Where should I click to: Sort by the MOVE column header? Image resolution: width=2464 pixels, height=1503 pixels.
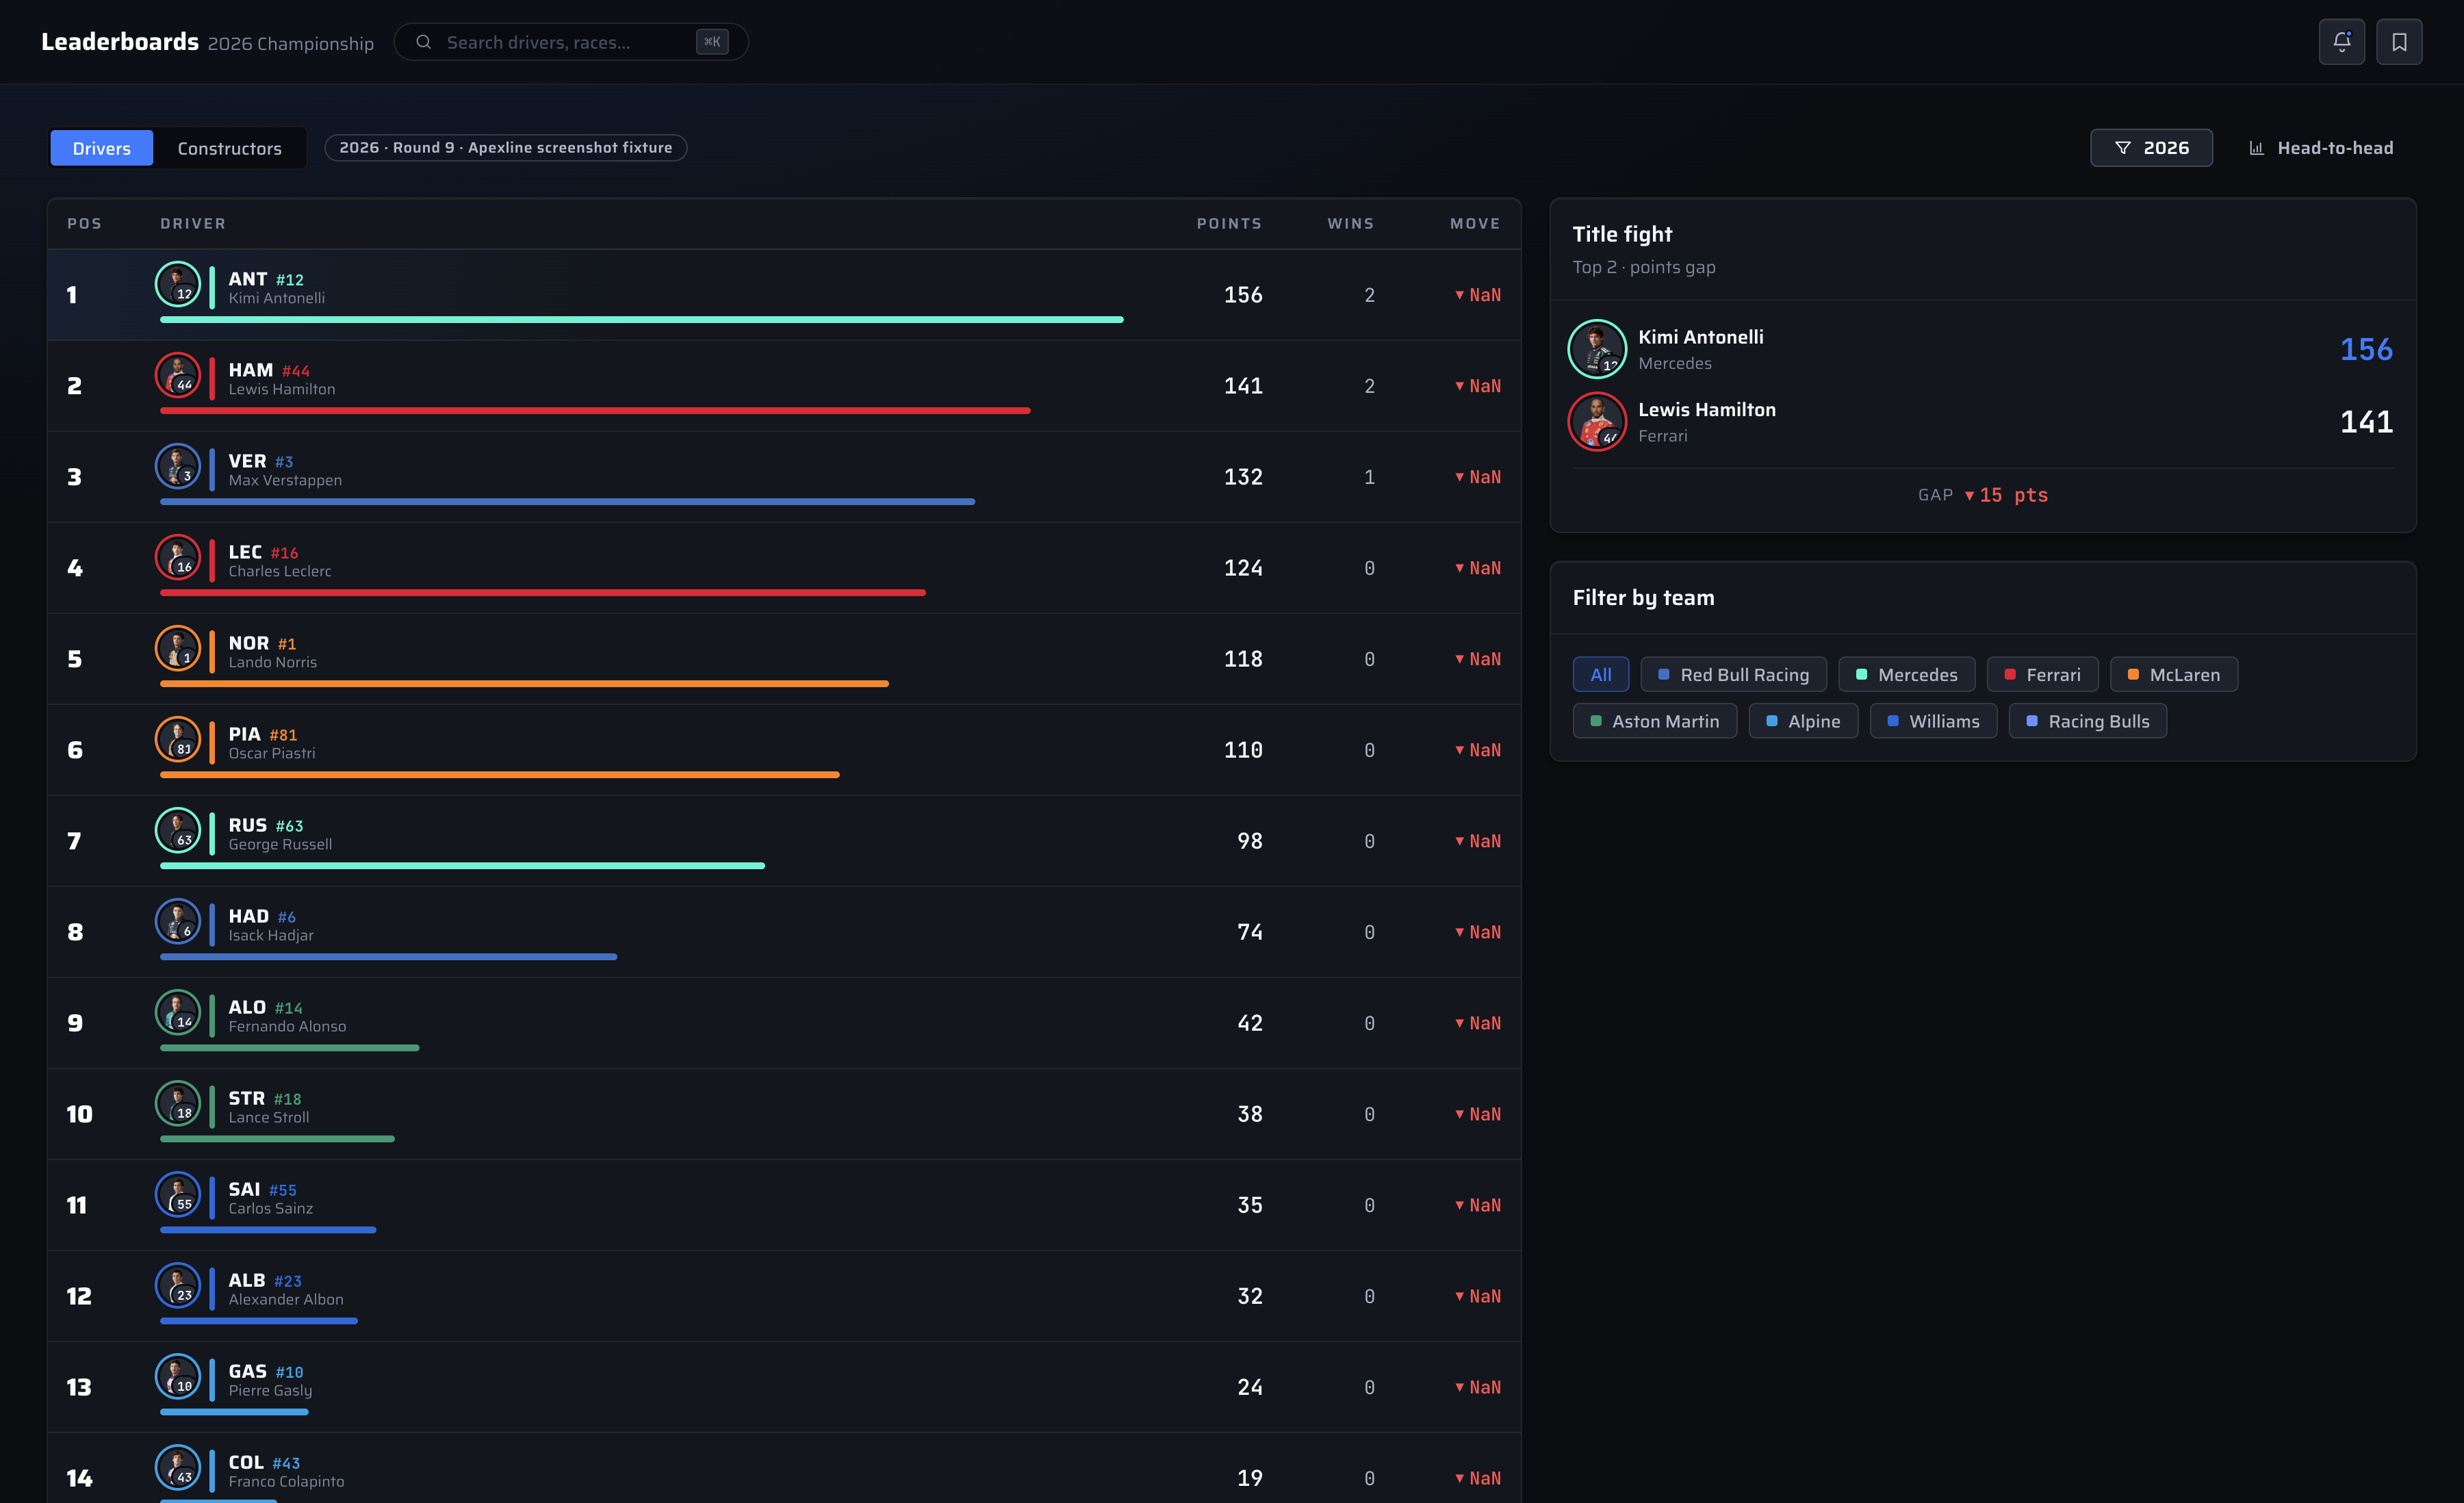[x=1475, y=224]
